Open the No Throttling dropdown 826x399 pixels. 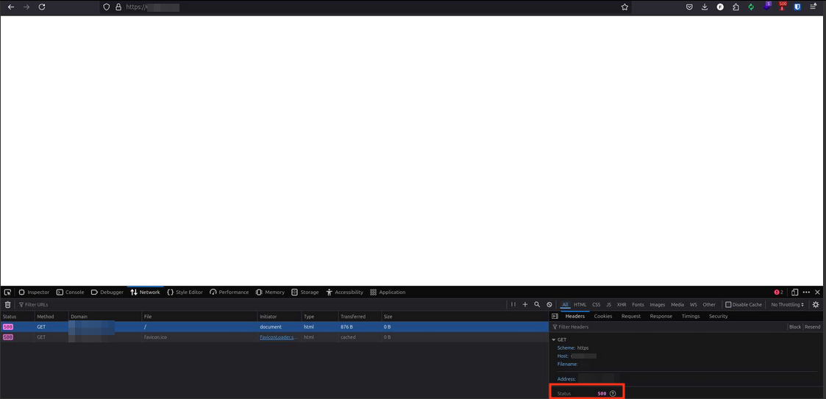[x=788, y=305]
